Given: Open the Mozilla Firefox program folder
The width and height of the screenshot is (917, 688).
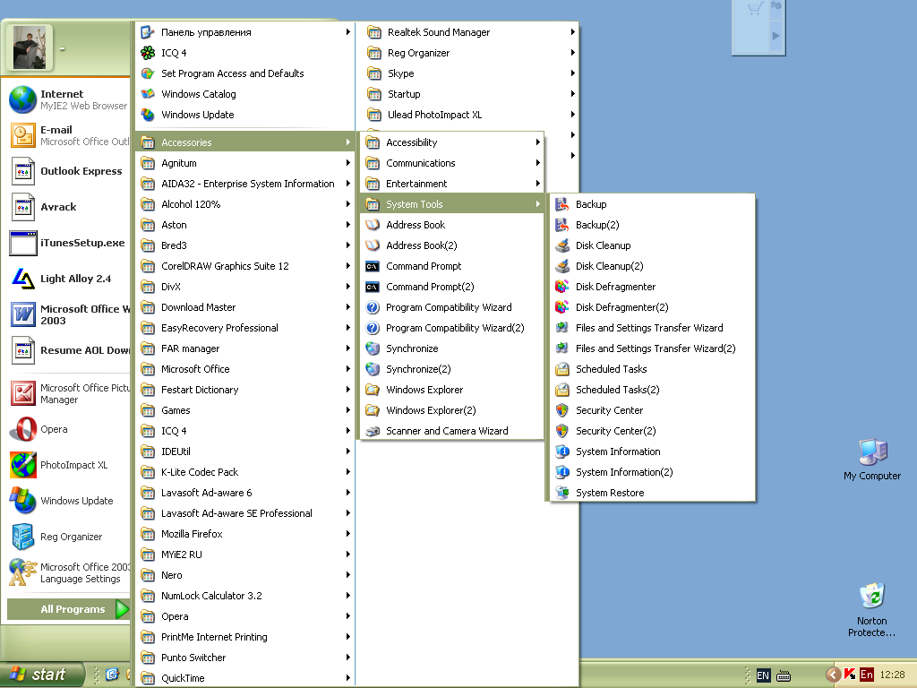Looking at the screenshot, I should 245,534.
